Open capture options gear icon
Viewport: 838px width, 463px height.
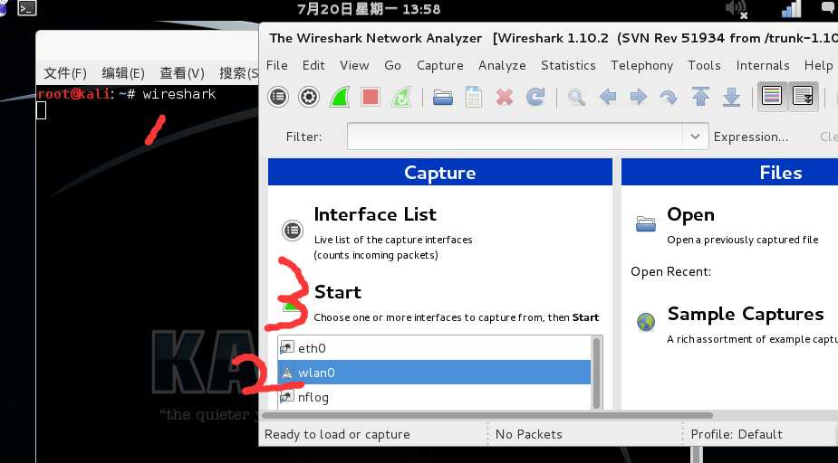pyautogui.click(x=309, y=97)
